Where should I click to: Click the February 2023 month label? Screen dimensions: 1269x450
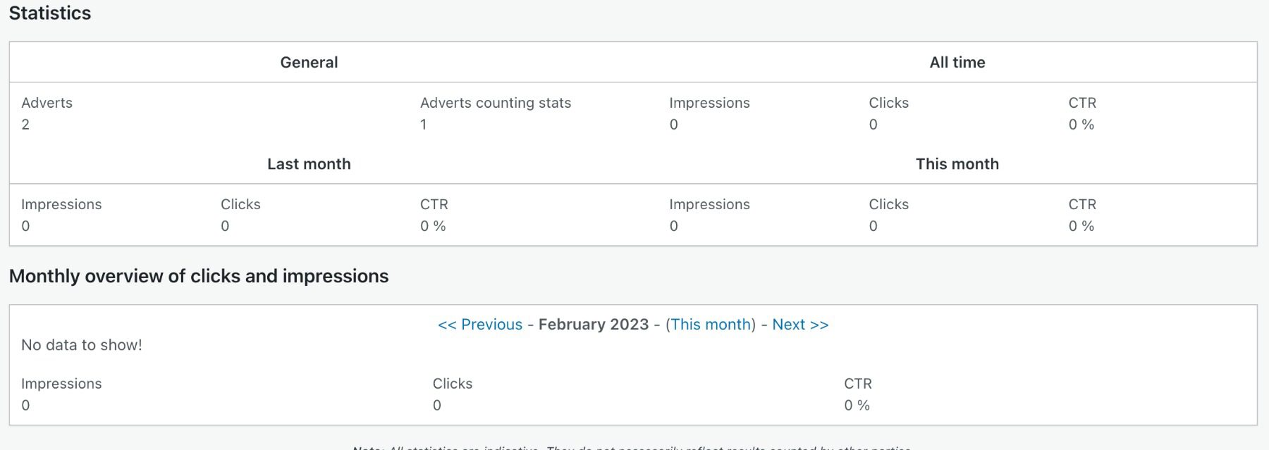coord(594,324)
